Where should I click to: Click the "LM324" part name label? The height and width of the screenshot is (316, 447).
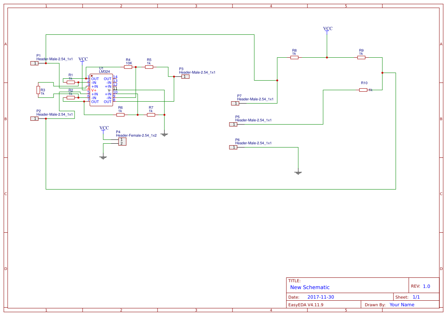click(104, 72)
